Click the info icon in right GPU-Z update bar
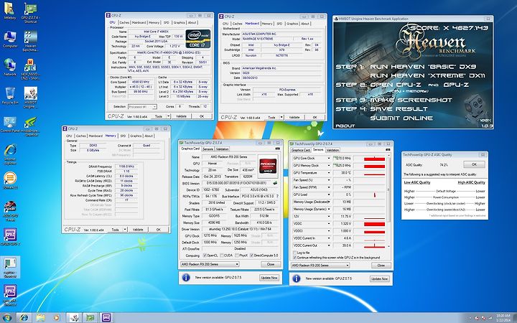Viewport: 517px width, 323px height. tap(297, 278)
